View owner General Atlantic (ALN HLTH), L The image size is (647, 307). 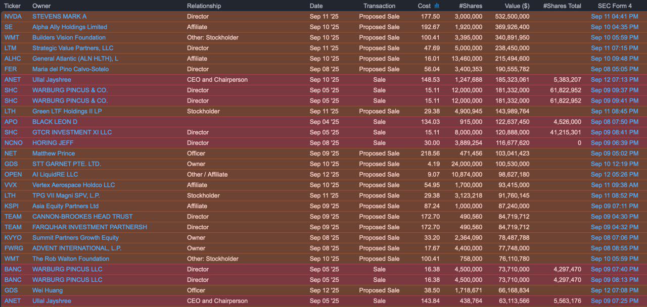click(x=75, y=59)
